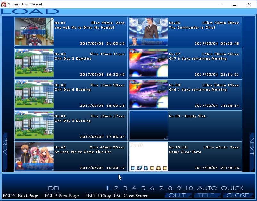257x201 pixels.
Task: Select title 'The Commander in Chief'
Action: click(x=192, y=27)
